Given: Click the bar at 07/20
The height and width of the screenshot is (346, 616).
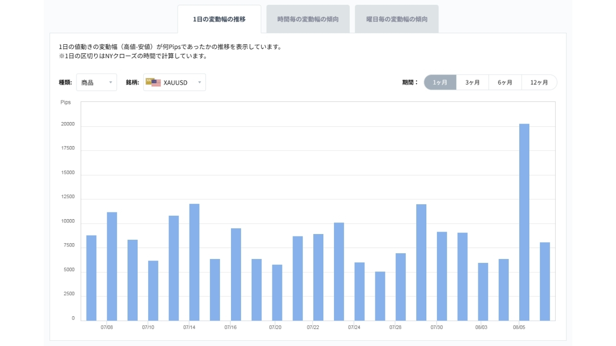Looking at the screenshot, I should (277, 293).
